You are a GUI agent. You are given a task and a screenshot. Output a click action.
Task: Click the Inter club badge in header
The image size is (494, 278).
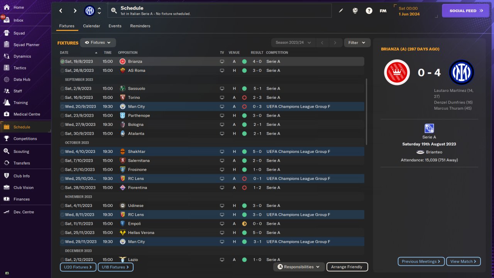pyautogui.click(x=90, y=11)
